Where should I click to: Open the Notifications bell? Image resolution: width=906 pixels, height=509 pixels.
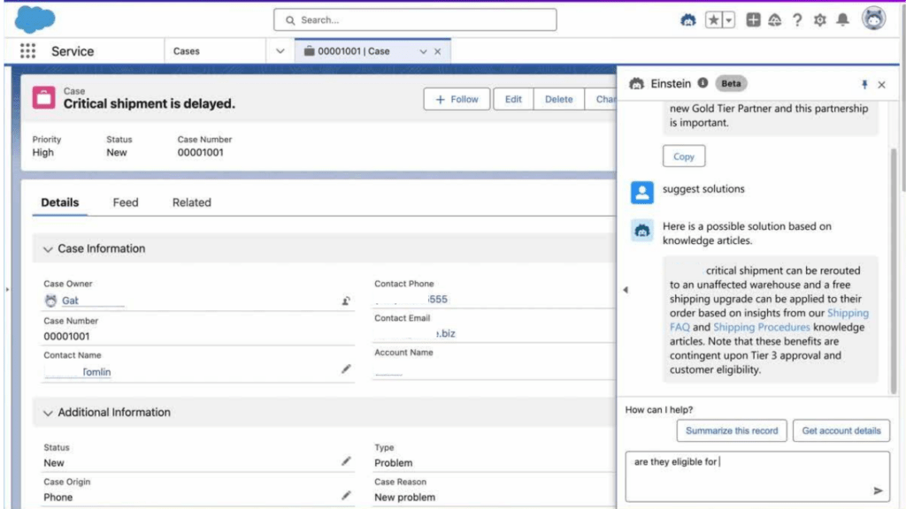[843, 20]
